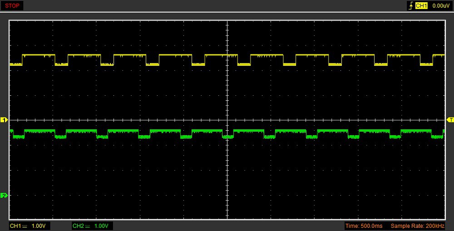Open the CH2 1.00V scale setting
The width and height of the screenshot is (454, 231).
[102, 226]
